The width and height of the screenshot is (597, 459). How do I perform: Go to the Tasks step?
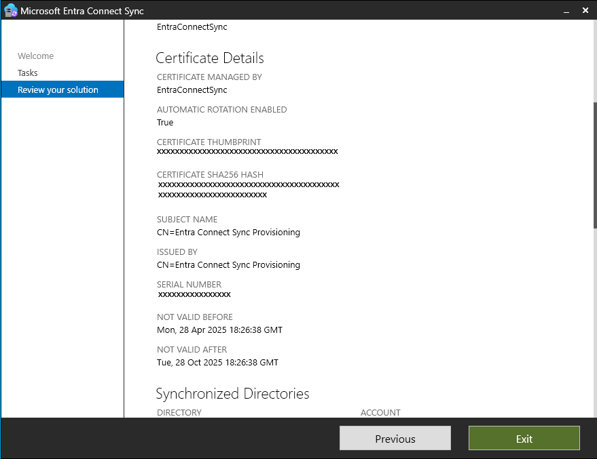[x=28, y=73]
